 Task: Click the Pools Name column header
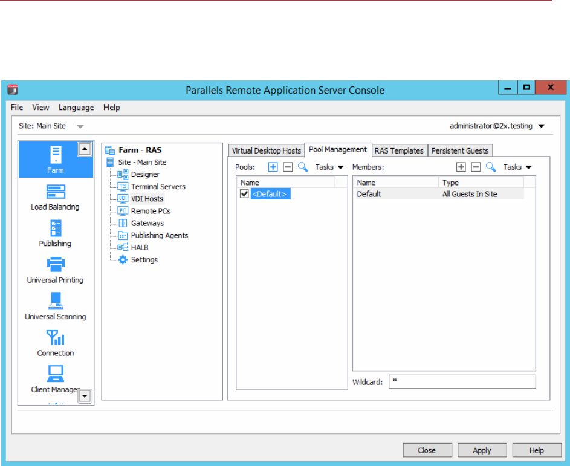[x=286, y=183]
